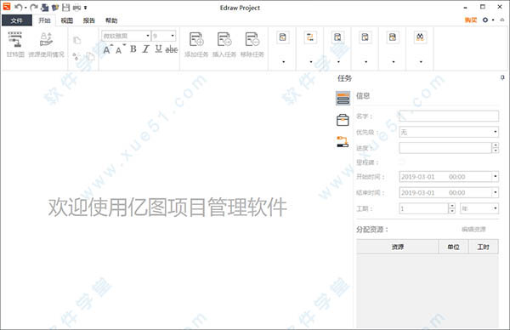Click the 移除任务 remove task button
Image resolution: width=510 pixels, height=330 pixels.
click(252, 44)
